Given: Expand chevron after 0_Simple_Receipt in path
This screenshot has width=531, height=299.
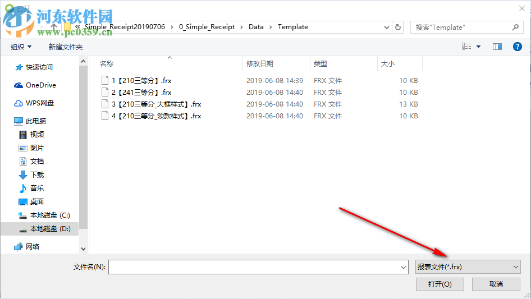Looking at the screenshot, I should (241, 27).
